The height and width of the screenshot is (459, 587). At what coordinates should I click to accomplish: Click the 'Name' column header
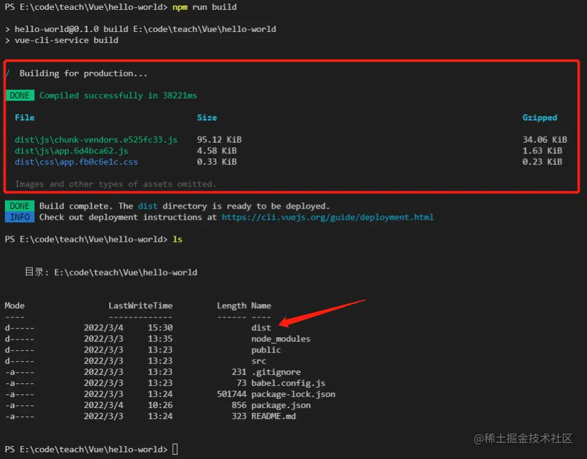[261, 306]
